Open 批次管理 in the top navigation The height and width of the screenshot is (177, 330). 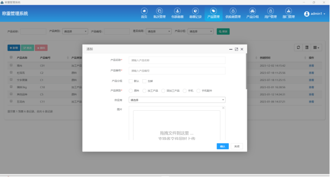pyautogui.click(x=159, y=13)
